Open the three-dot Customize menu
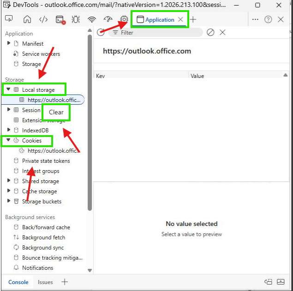 [255, 19]
